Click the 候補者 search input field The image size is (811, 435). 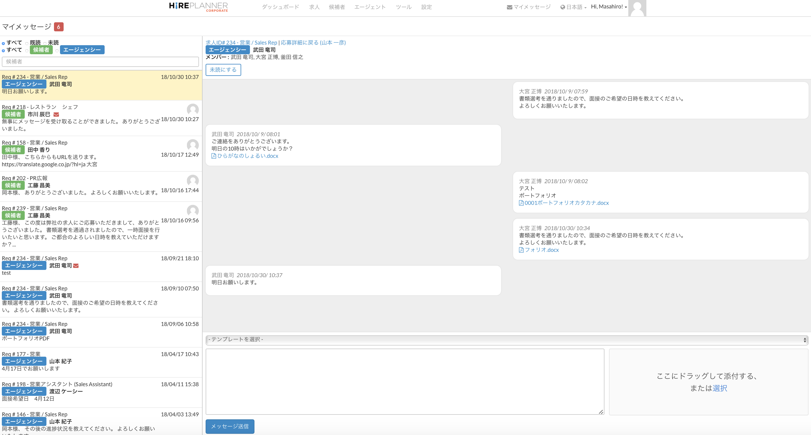[100, 62]
